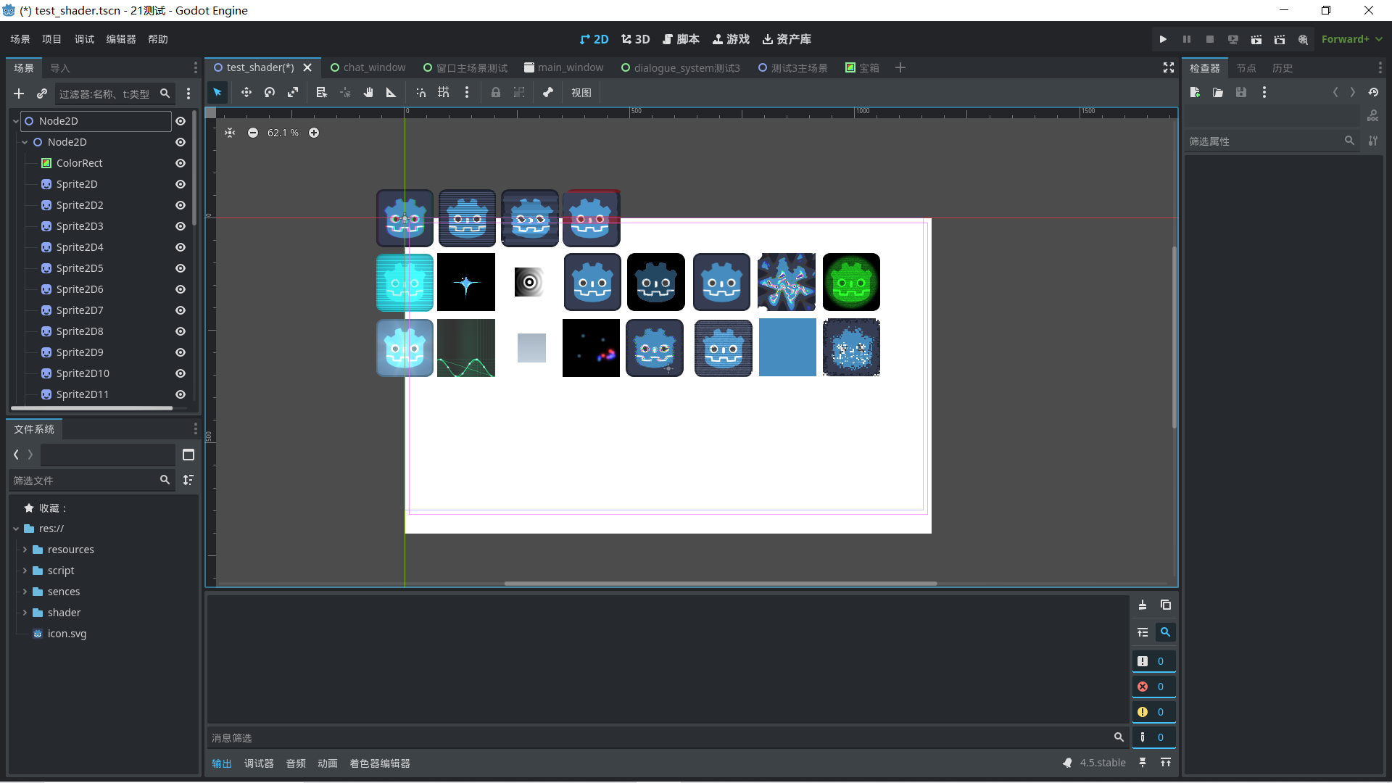The height and width of the screenshot is (783, 1392).
Task: Select the Rotate mode tool
Action: click(270, 93)
